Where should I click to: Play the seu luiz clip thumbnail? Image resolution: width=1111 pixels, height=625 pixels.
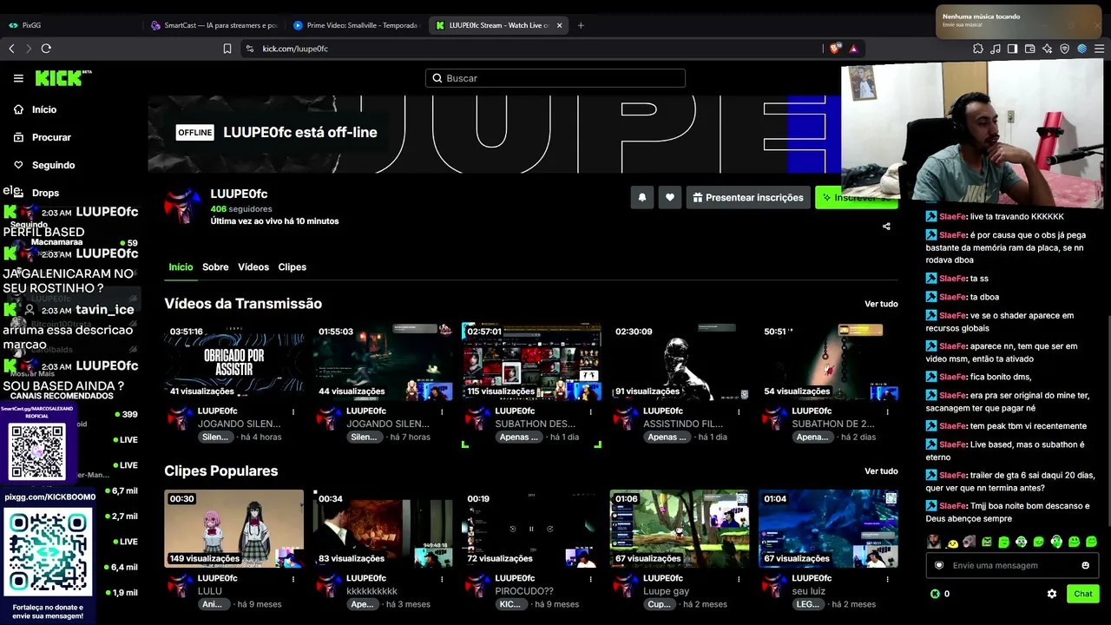(x=829, y=530)
